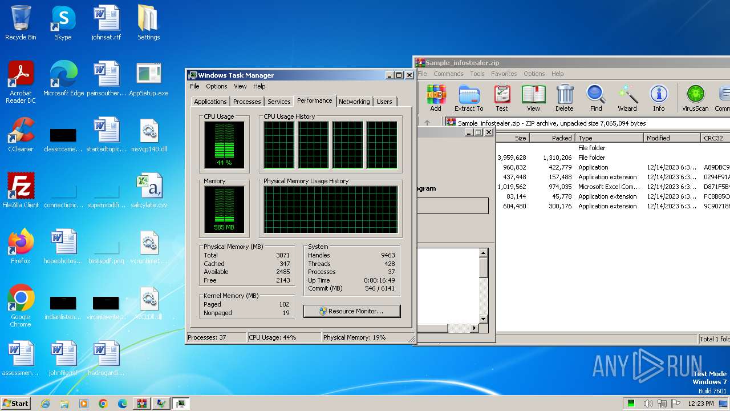
Task: Select the Acrobat Reader DC shortcut
Action: click(x=21, y=82)
